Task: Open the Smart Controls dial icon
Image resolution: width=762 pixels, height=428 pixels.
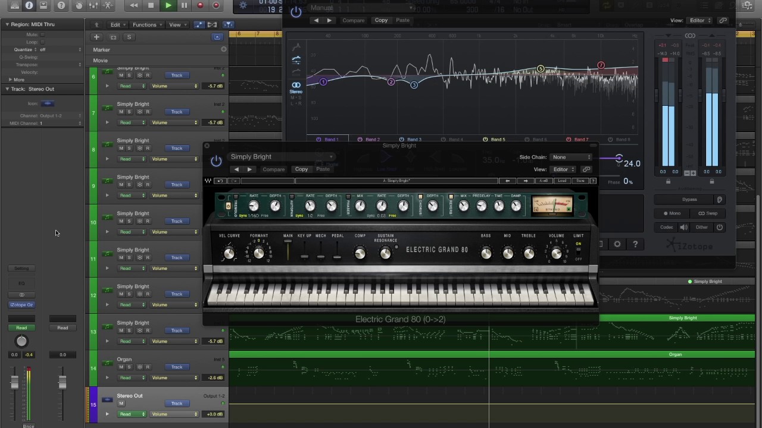Action: pos(79,5)
